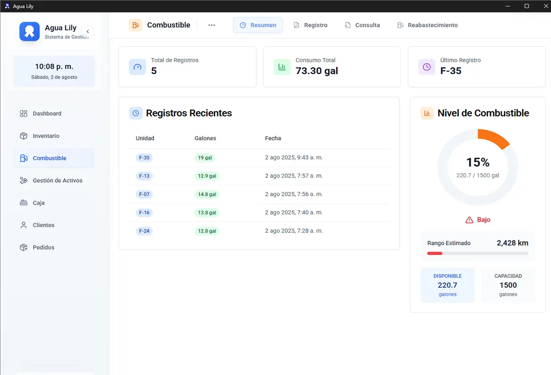Click the Pedidos package icon
Viewport: 551px width, 375px height.
coord(24,247)
